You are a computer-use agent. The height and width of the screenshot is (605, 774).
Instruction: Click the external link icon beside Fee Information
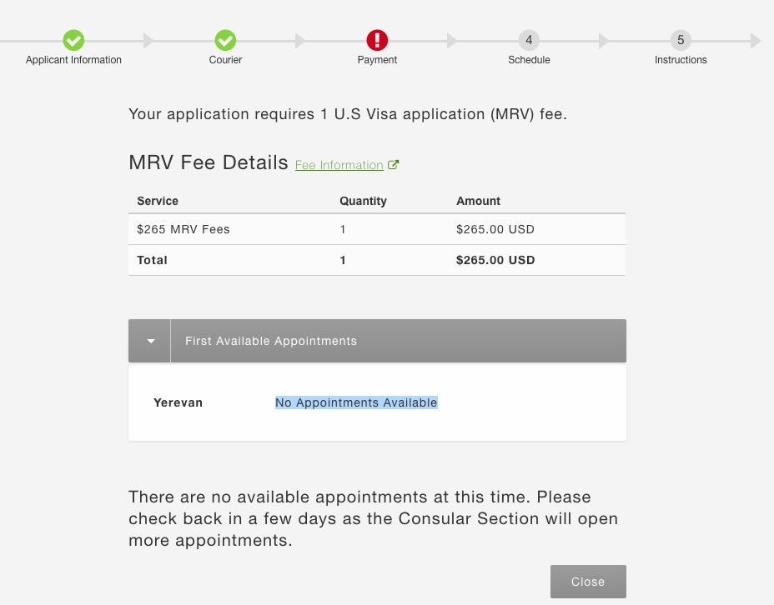pyautogui.click(x=393, y=165)
